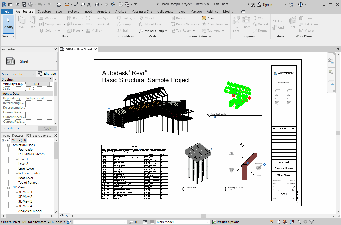Click the Area Boundary tool
The height and width of the screenshot is (225, 341).
(215, 24)
